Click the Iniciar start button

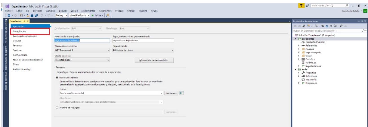point(98,15)
